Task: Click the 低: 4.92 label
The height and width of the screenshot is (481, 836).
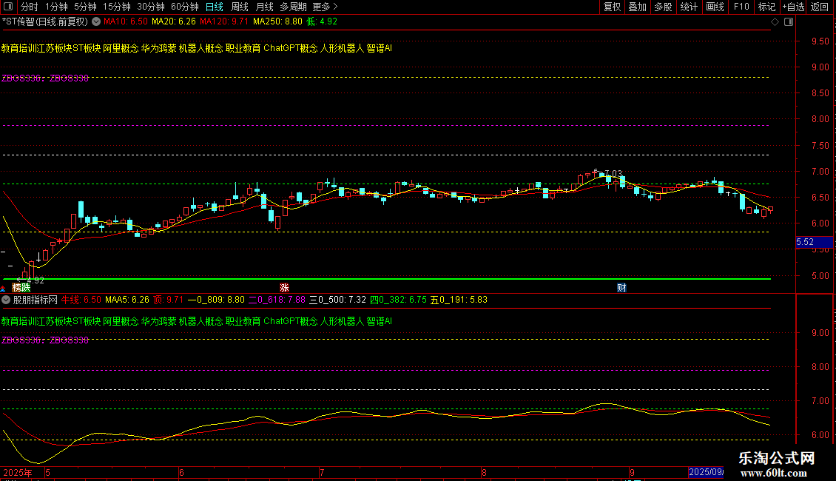Action: coord(322,22)
